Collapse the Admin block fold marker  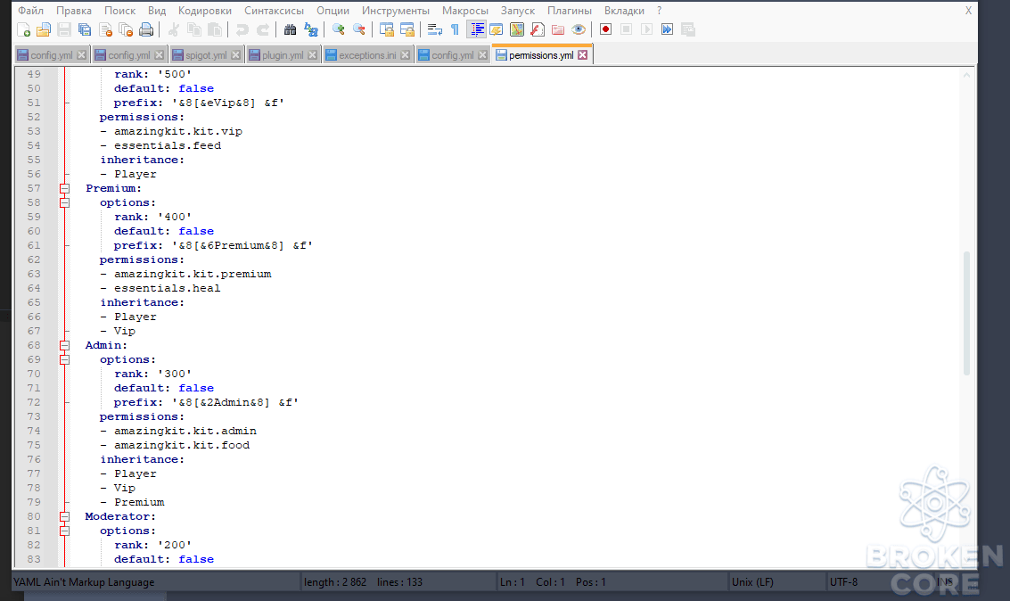click(64, 346)
